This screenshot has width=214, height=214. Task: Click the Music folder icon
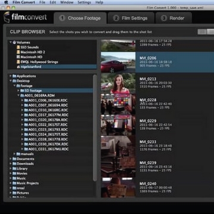click(x=14, y=178)
